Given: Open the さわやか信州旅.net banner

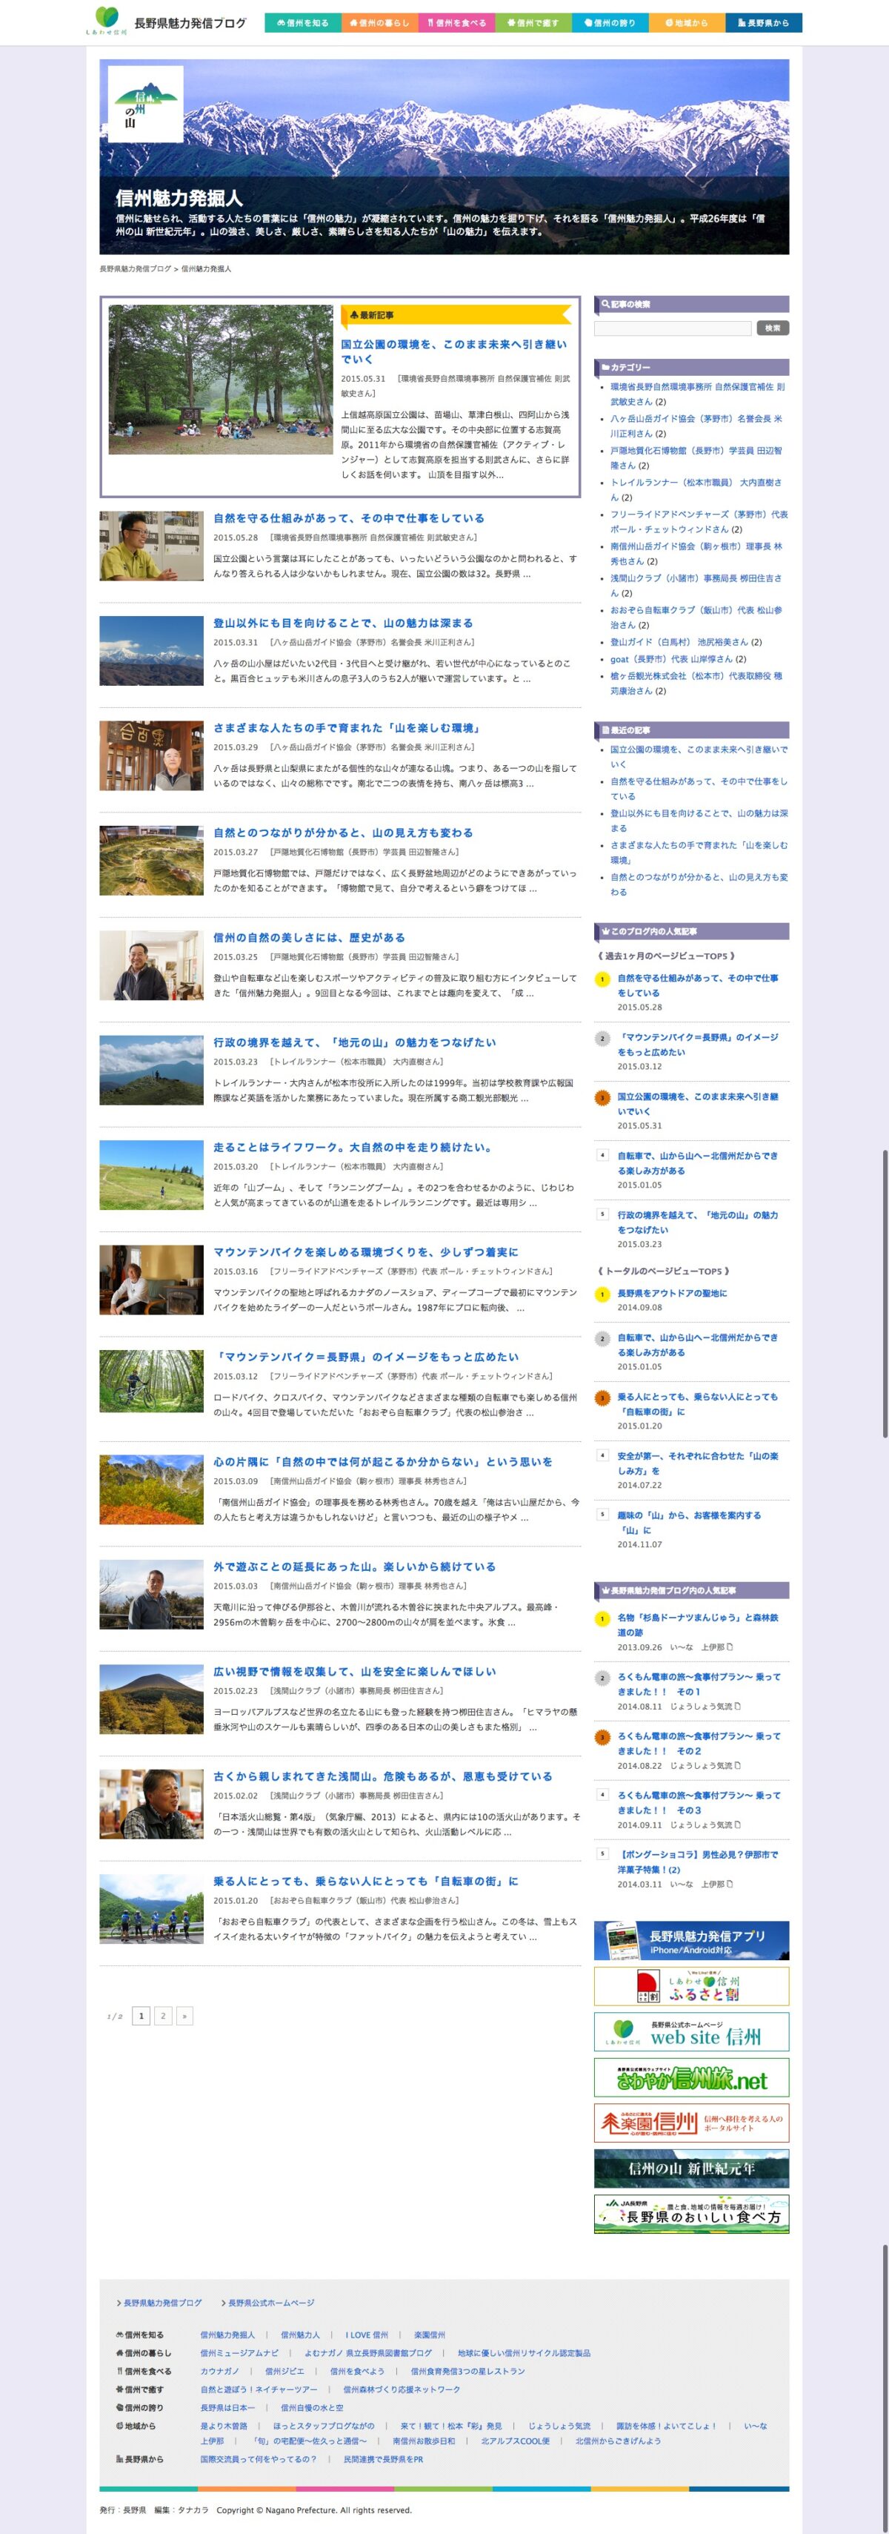Looking at the screenshot, I should coord(690,2077).
